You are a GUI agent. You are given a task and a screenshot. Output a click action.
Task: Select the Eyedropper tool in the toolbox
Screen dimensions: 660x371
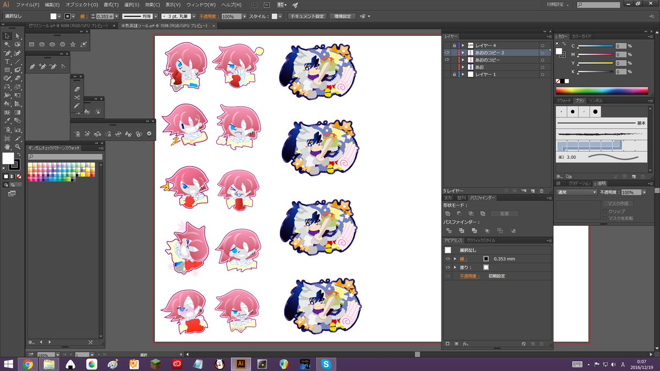click(x=7, y=120)
